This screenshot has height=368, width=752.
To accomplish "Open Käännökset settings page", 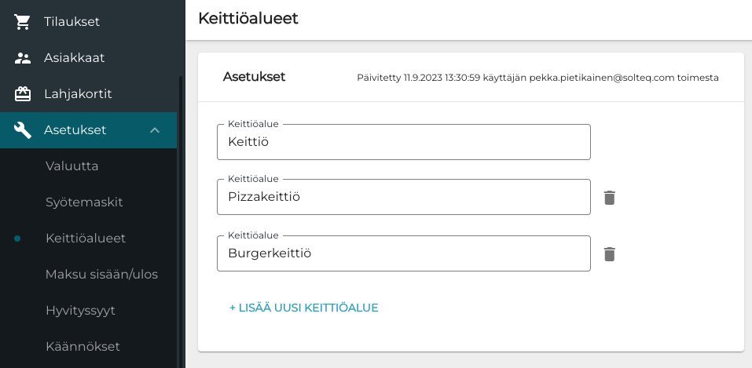I will click(x=83, y=346).
